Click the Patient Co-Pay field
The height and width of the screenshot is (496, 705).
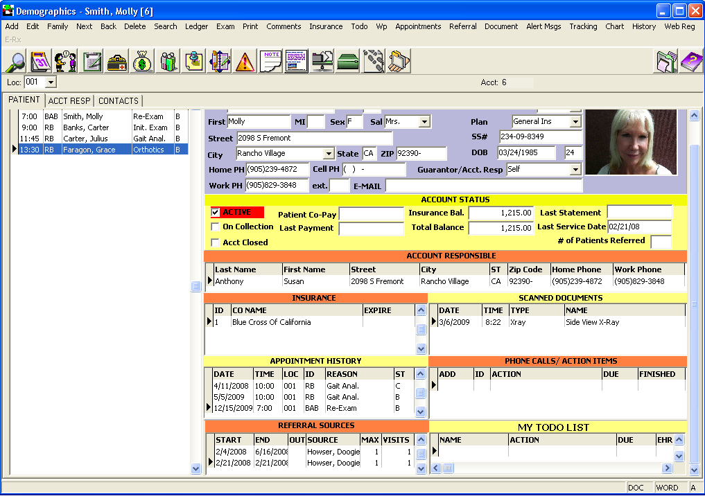[372, 214]
